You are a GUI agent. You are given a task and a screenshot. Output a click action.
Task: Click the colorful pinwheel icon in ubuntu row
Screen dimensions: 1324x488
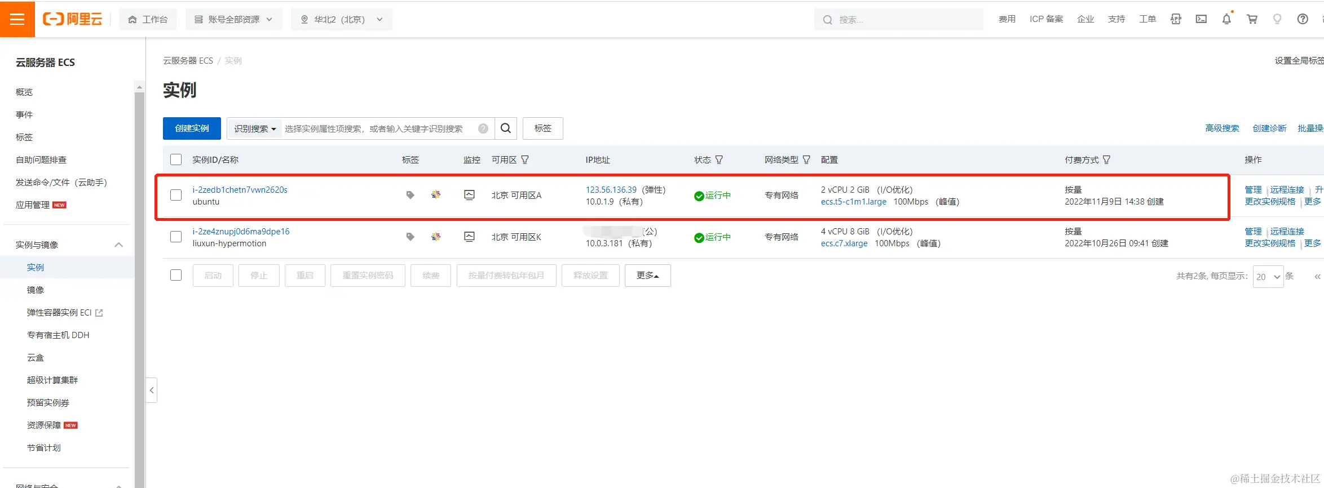tap(436, 194)
